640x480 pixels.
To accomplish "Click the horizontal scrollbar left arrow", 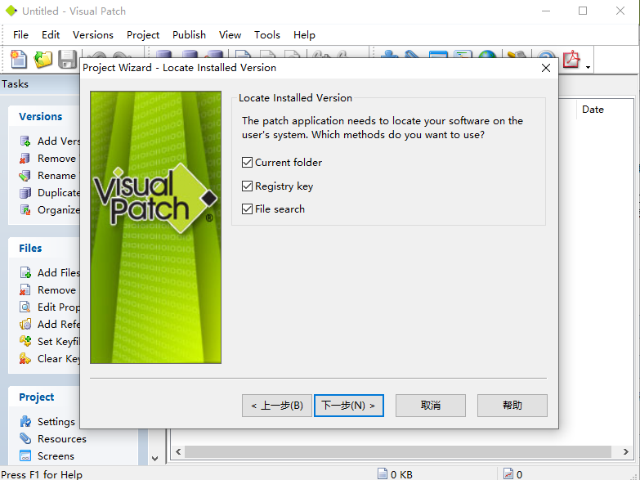I will click(x=178, y=452).
